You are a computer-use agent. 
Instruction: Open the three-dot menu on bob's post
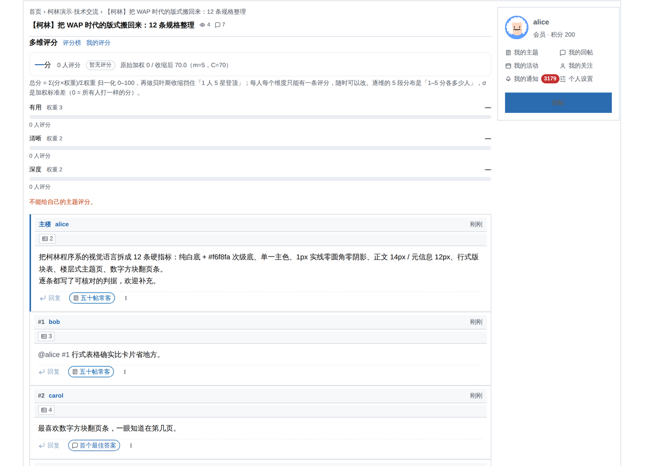pyautogui.click(x=125, y=372)
